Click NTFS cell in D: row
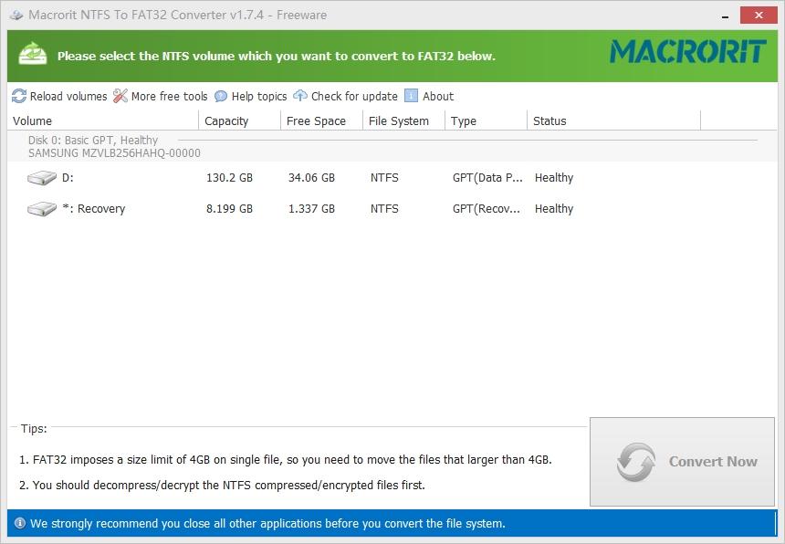The height and width of the screenshot is (544, 785). 384,178
